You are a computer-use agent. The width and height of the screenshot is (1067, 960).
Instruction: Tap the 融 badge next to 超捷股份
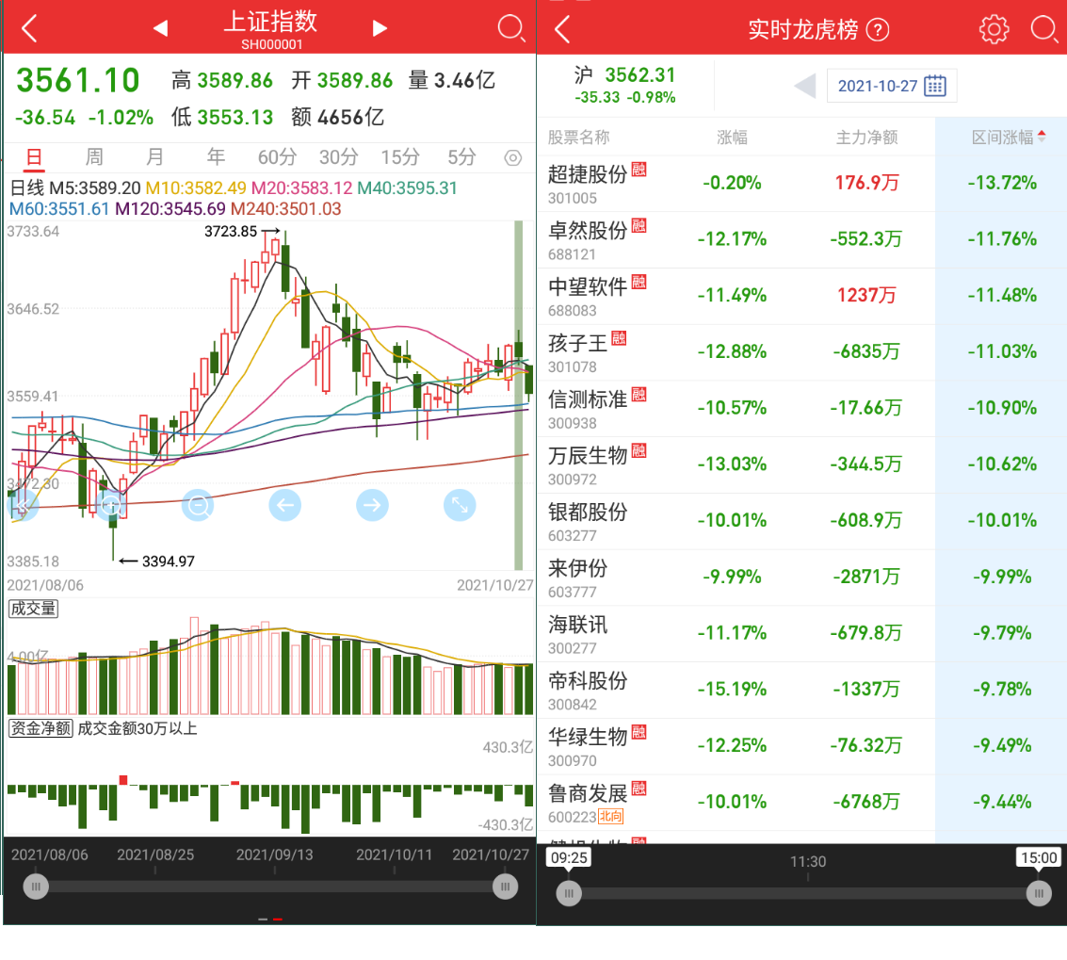(639, 169)
